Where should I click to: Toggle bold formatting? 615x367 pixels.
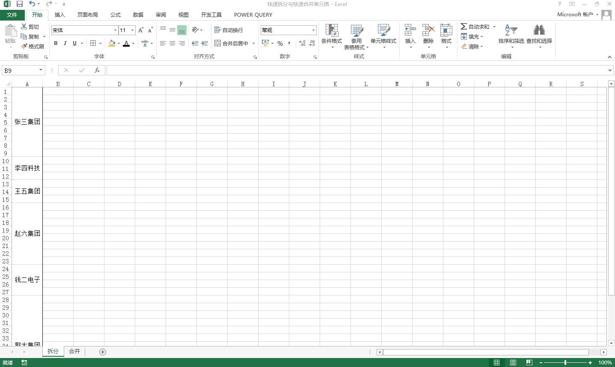click(56, 43)
